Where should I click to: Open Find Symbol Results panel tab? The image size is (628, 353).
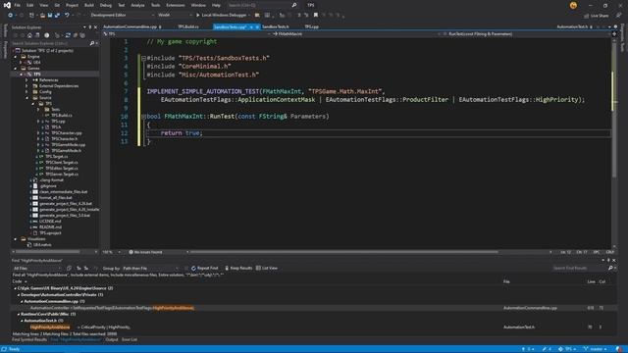29,340
